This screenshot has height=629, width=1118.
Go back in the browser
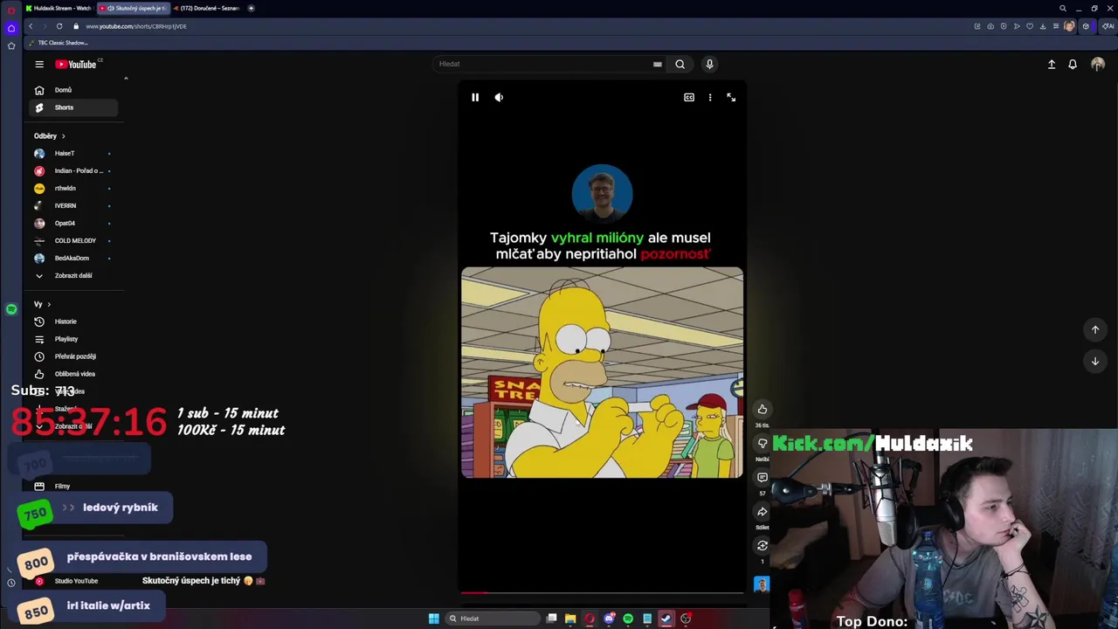click(31, 26)
